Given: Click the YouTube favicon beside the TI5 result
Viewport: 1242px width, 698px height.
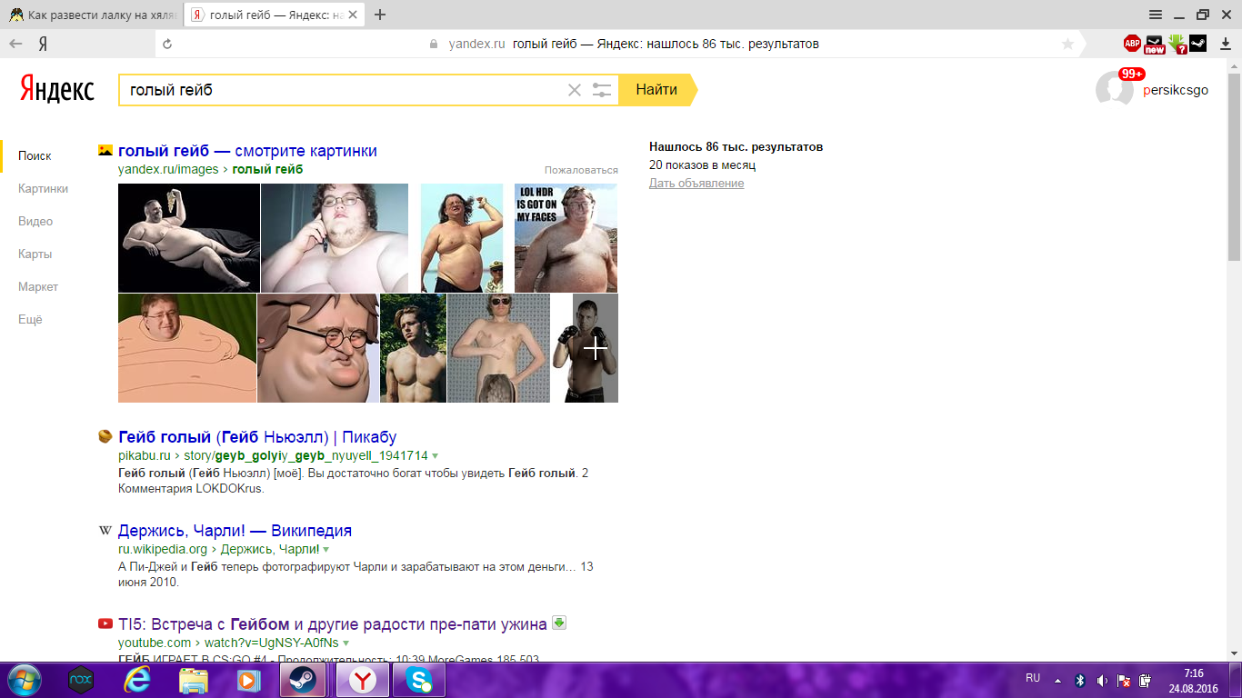Looking at the screenshot, I should (x=105, y=624).
